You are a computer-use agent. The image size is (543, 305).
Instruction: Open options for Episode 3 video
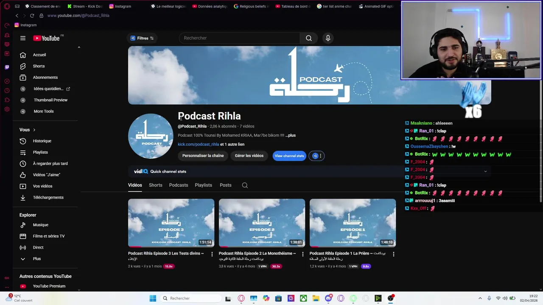pos(212,254)
